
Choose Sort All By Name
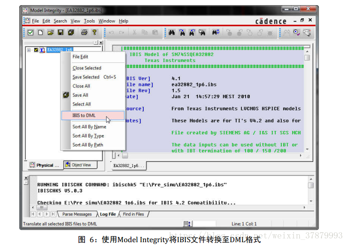(x=93, y=127)
